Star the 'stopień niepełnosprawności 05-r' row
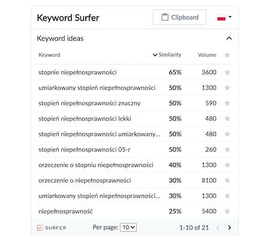270x236 pixels. tap(227, 149)
